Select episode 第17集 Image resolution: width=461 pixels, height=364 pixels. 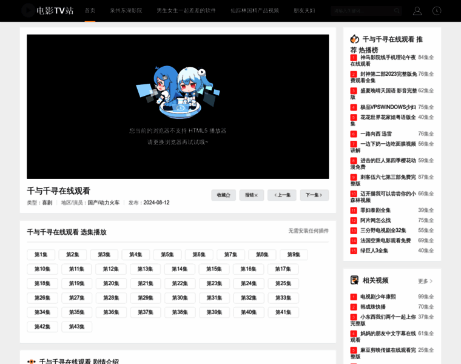[283, 269]
